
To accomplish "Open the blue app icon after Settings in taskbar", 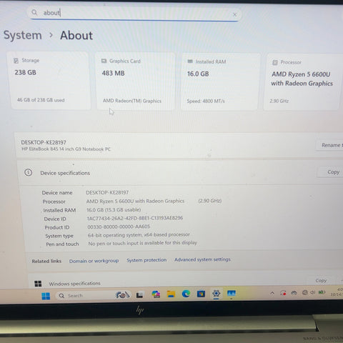I will point(232,293).
